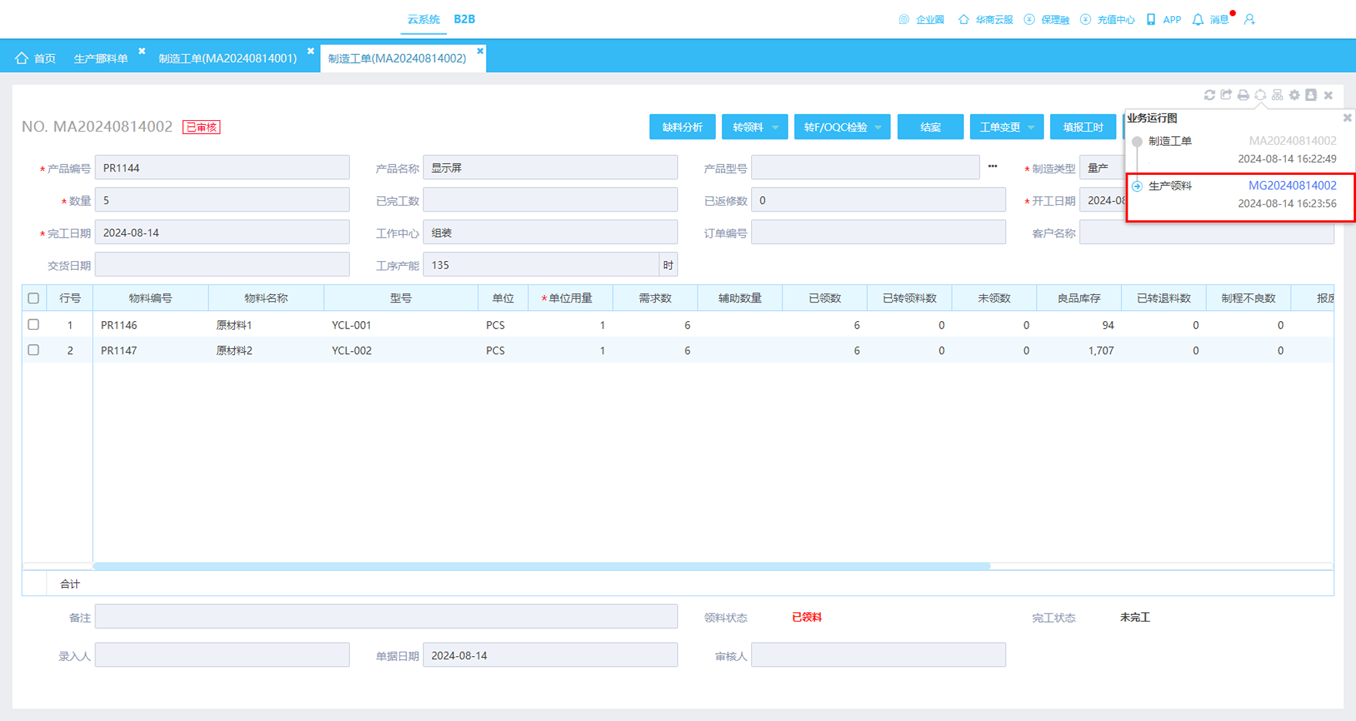
Task: Open 保理融 in the top bar
Action: click(x=1047, y=19)
